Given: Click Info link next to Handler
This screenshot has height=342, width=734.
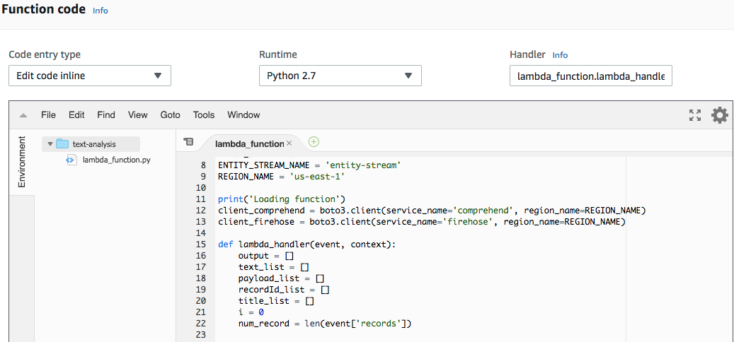Looking at the screenshot, I should point(560,55).
